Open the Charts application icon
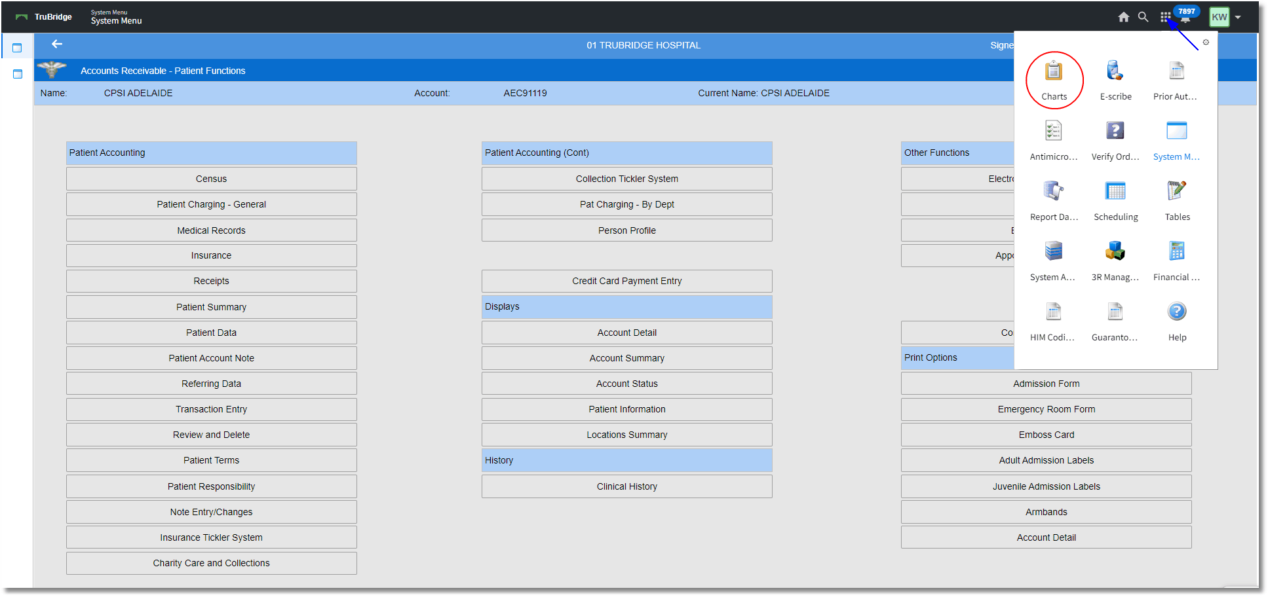 1054,71
